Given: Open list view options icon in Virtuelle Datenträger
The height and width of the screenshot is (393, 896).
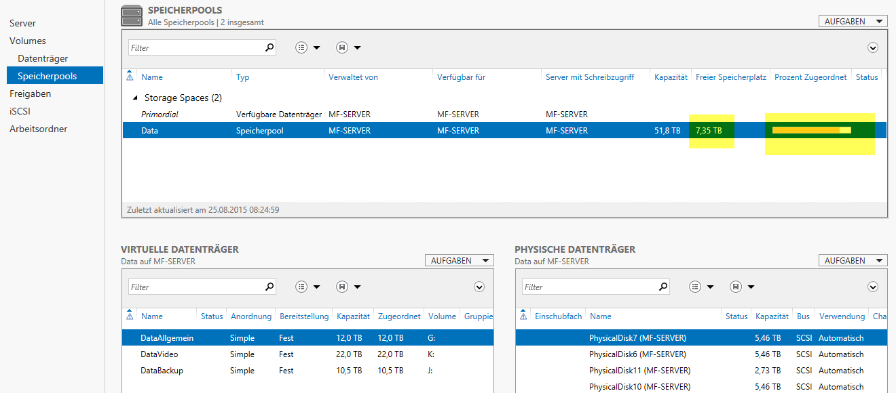Looking at the screenshot, I should (x=301, y=287).
